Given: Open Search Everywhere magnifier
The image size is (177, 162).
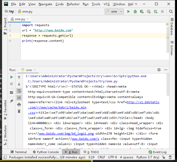Looking at the screenshot, I should tap(171, 11).
